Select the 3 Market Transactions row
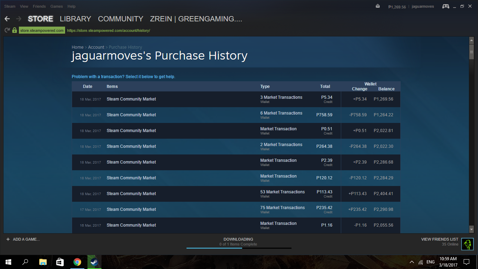This screenshot has width=478, height=269. [236, 99]
